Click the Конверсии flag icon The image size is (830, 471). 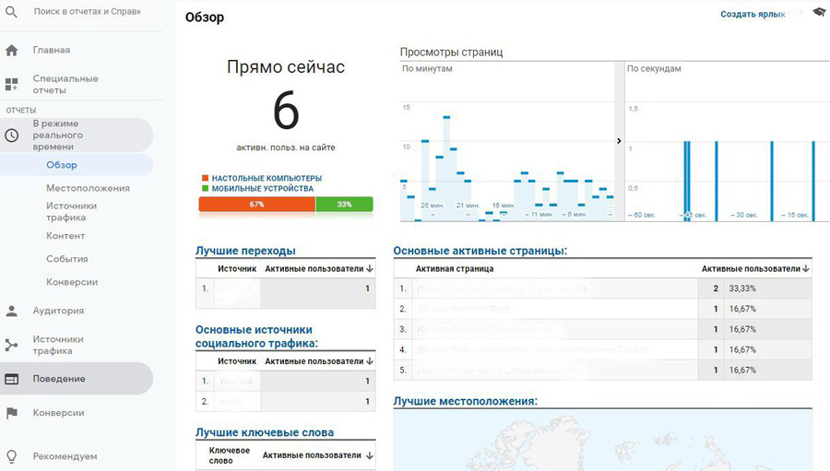point(12,413)
